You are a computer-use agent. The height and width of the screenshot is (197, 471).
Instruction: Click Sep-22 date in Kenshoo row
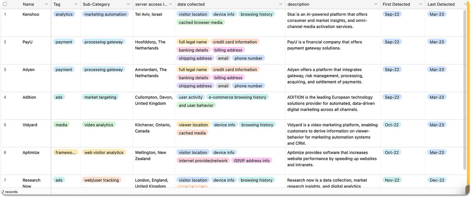coord(392,14)
